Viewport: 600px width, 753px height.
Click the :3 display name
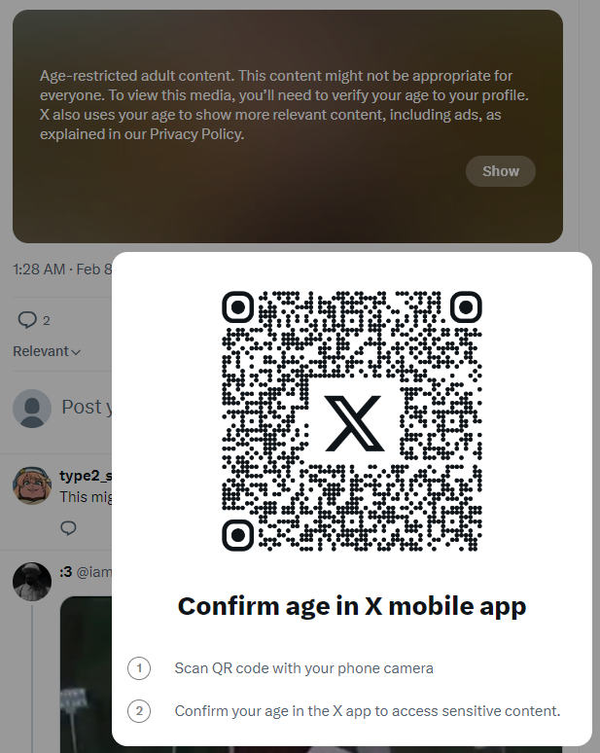66,571
